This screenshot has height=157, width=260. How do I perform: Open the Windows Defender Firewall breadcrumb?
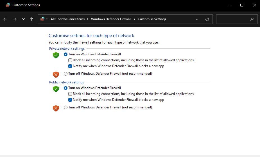point(111,19)
